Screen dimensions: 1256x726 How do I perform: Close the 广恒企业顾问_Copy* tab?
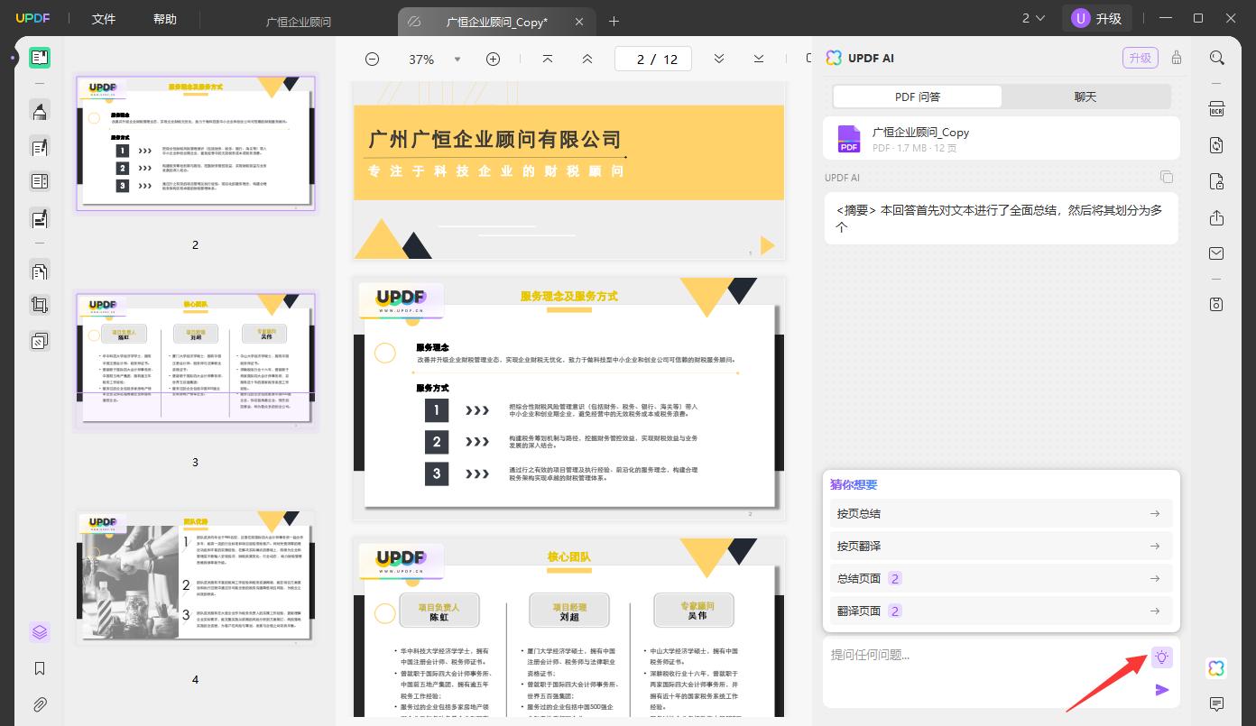(x=578, y=22)
